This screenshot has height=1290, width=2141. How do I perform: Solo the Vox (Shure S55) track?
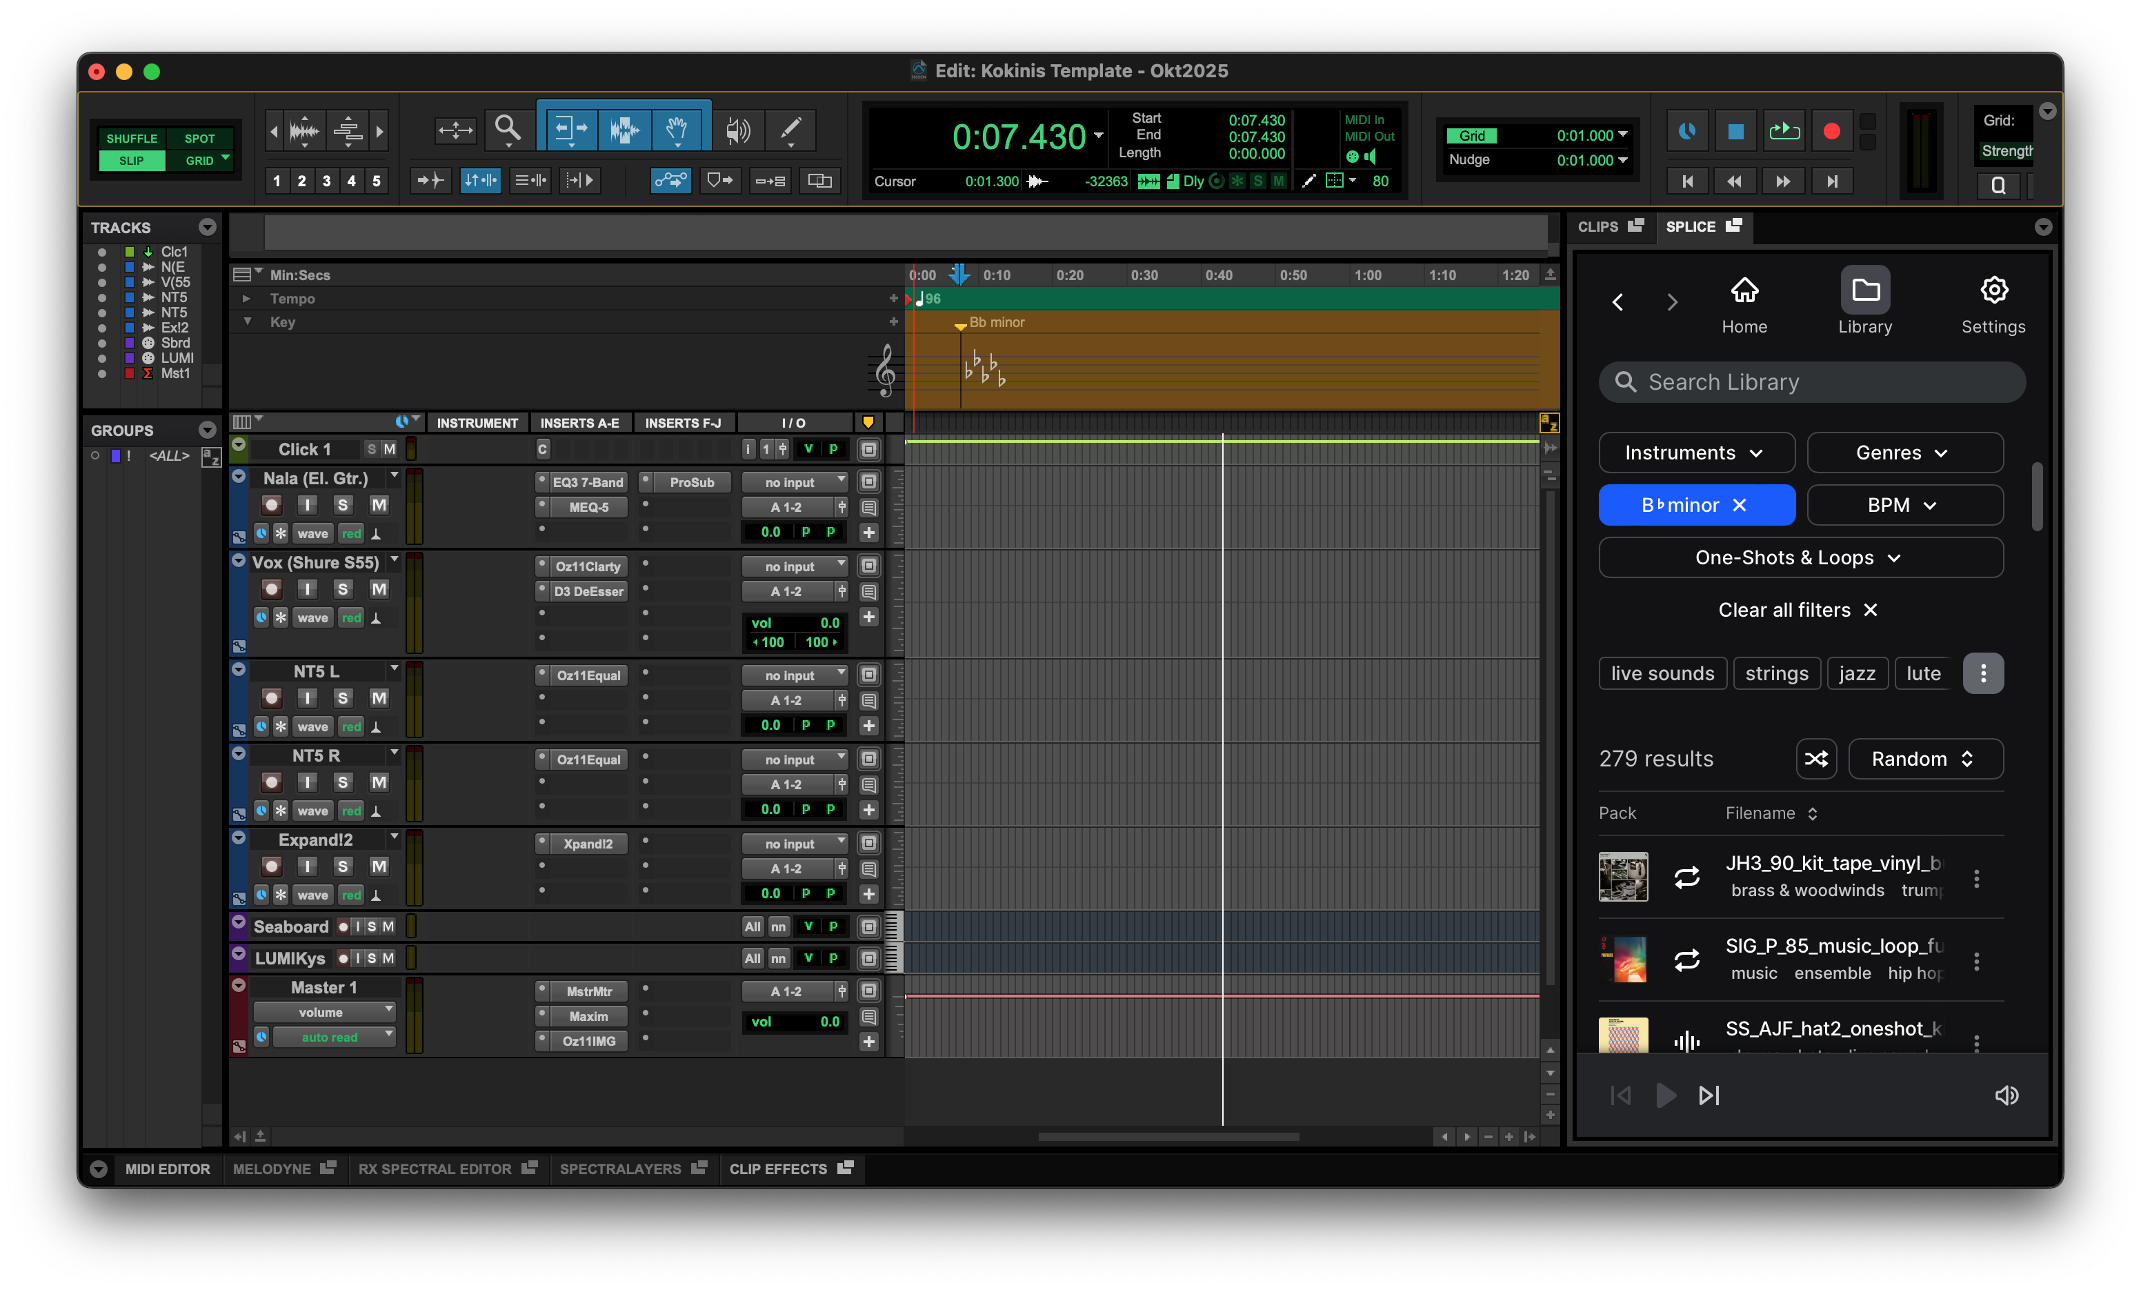point(342,588)
